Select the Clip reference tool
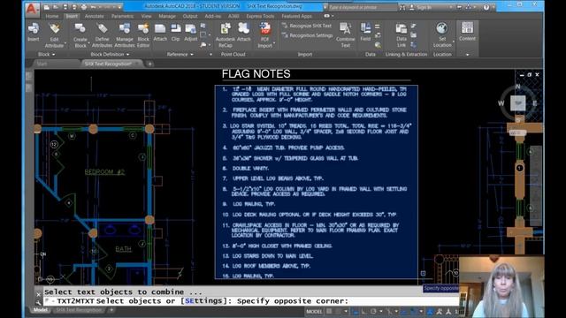The width and height of the screenshot is (566, 318). 175,33
